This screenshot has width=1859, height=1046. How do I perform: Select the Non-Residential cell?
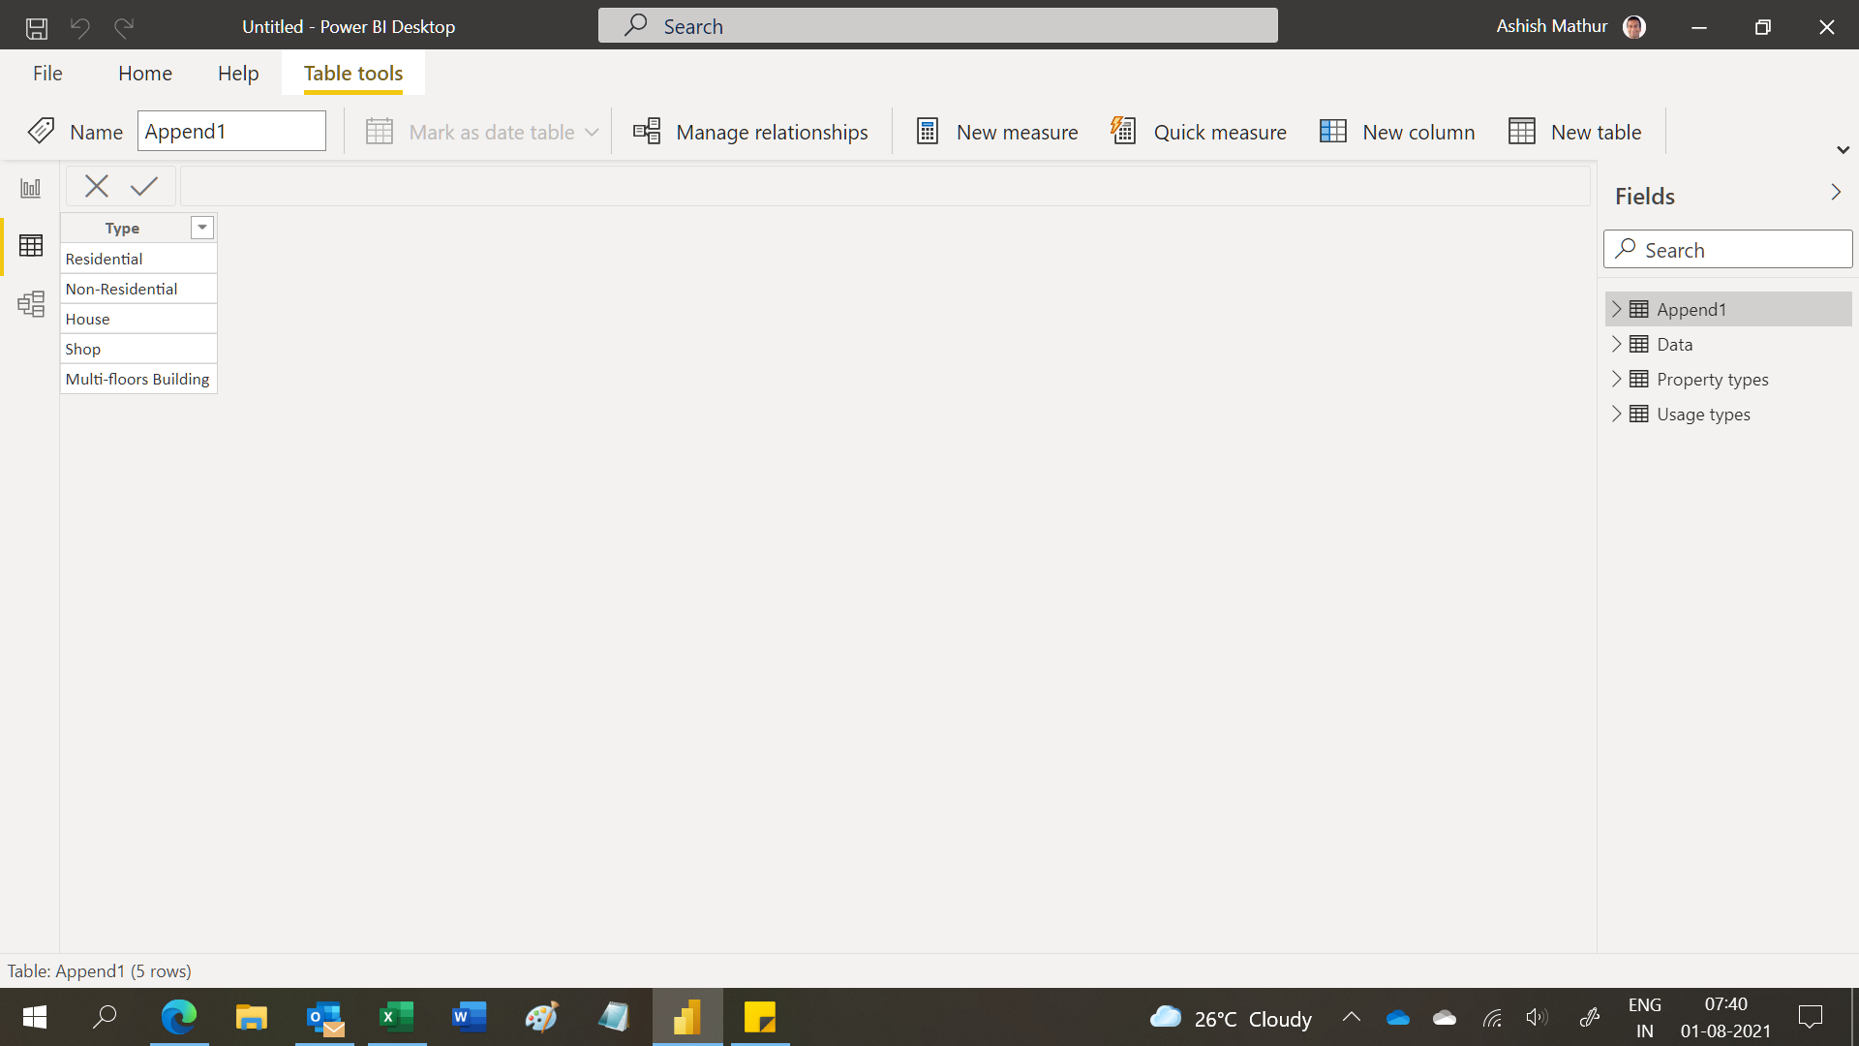138,289
